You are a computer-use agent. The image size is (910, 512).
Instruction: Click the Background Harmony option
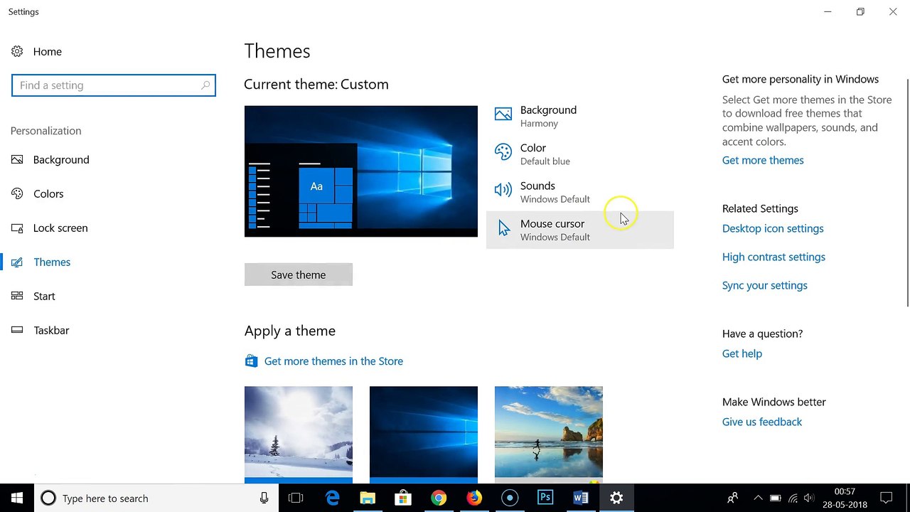tap(580, 116)
